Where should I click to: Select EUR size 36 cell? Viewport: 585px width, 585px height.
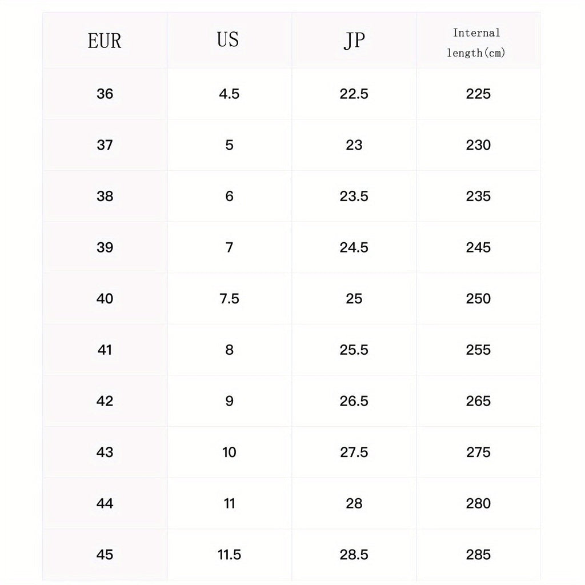(105, 94)
